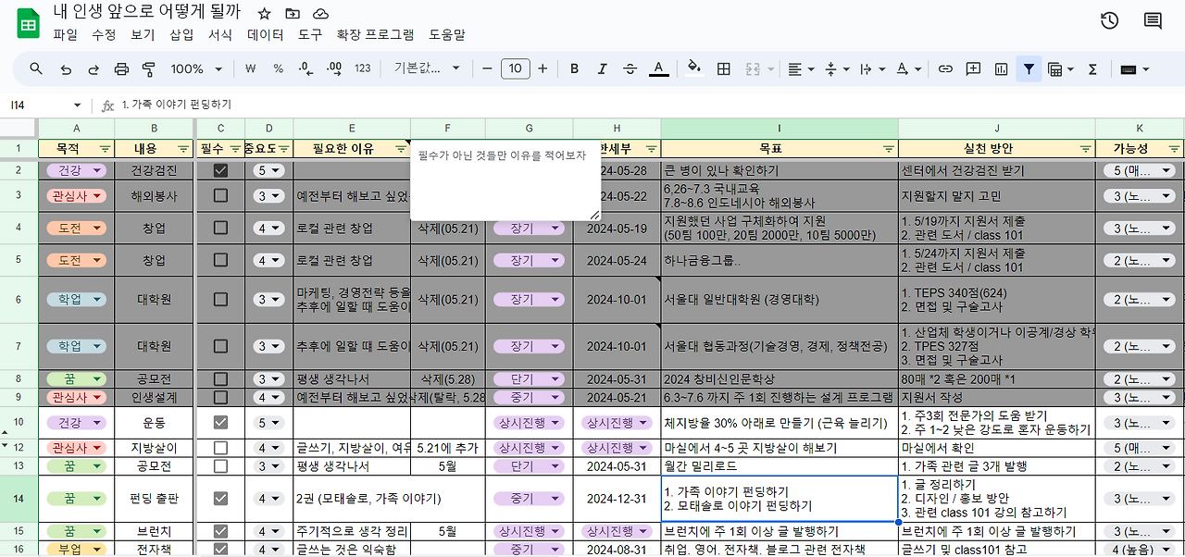Check the 필수 box for 공모전 row 8
Image resolution: width=1185 pixels, height=557 pixels.
(220, 378)
